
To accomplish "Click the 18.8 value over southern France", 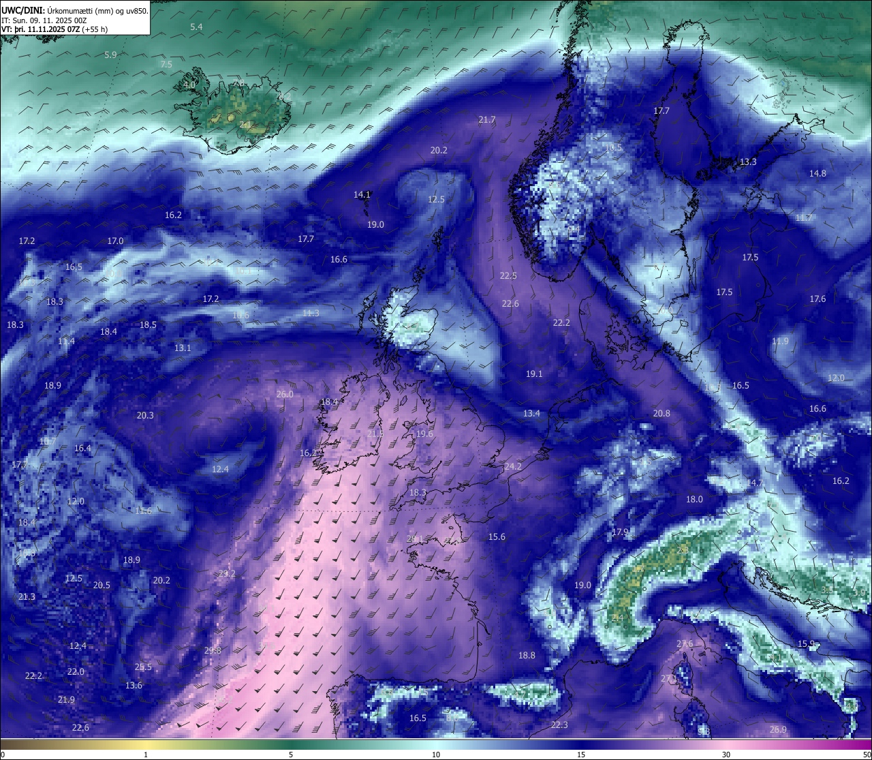I will [x=527, y=655].
